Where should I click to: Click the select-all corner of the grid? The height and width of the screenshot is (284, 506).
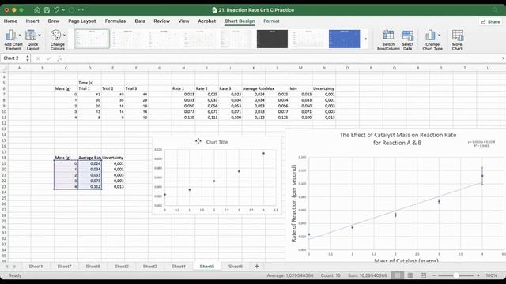pyautogui.click(x=4, y=69)
